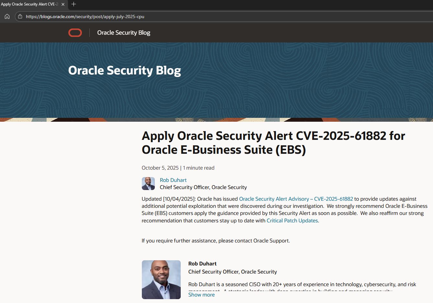Click Chief Security Officer title under byline link
Viewport: 433px width, 303px height.
point(203,187)
